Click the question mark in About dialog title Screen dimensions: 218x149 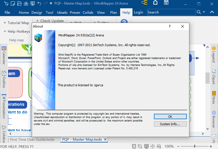click(170, 26)
